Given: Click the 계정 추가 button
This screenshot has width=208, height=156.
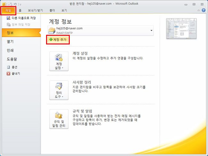Looking at the screenshot, I should click(58, 40).
